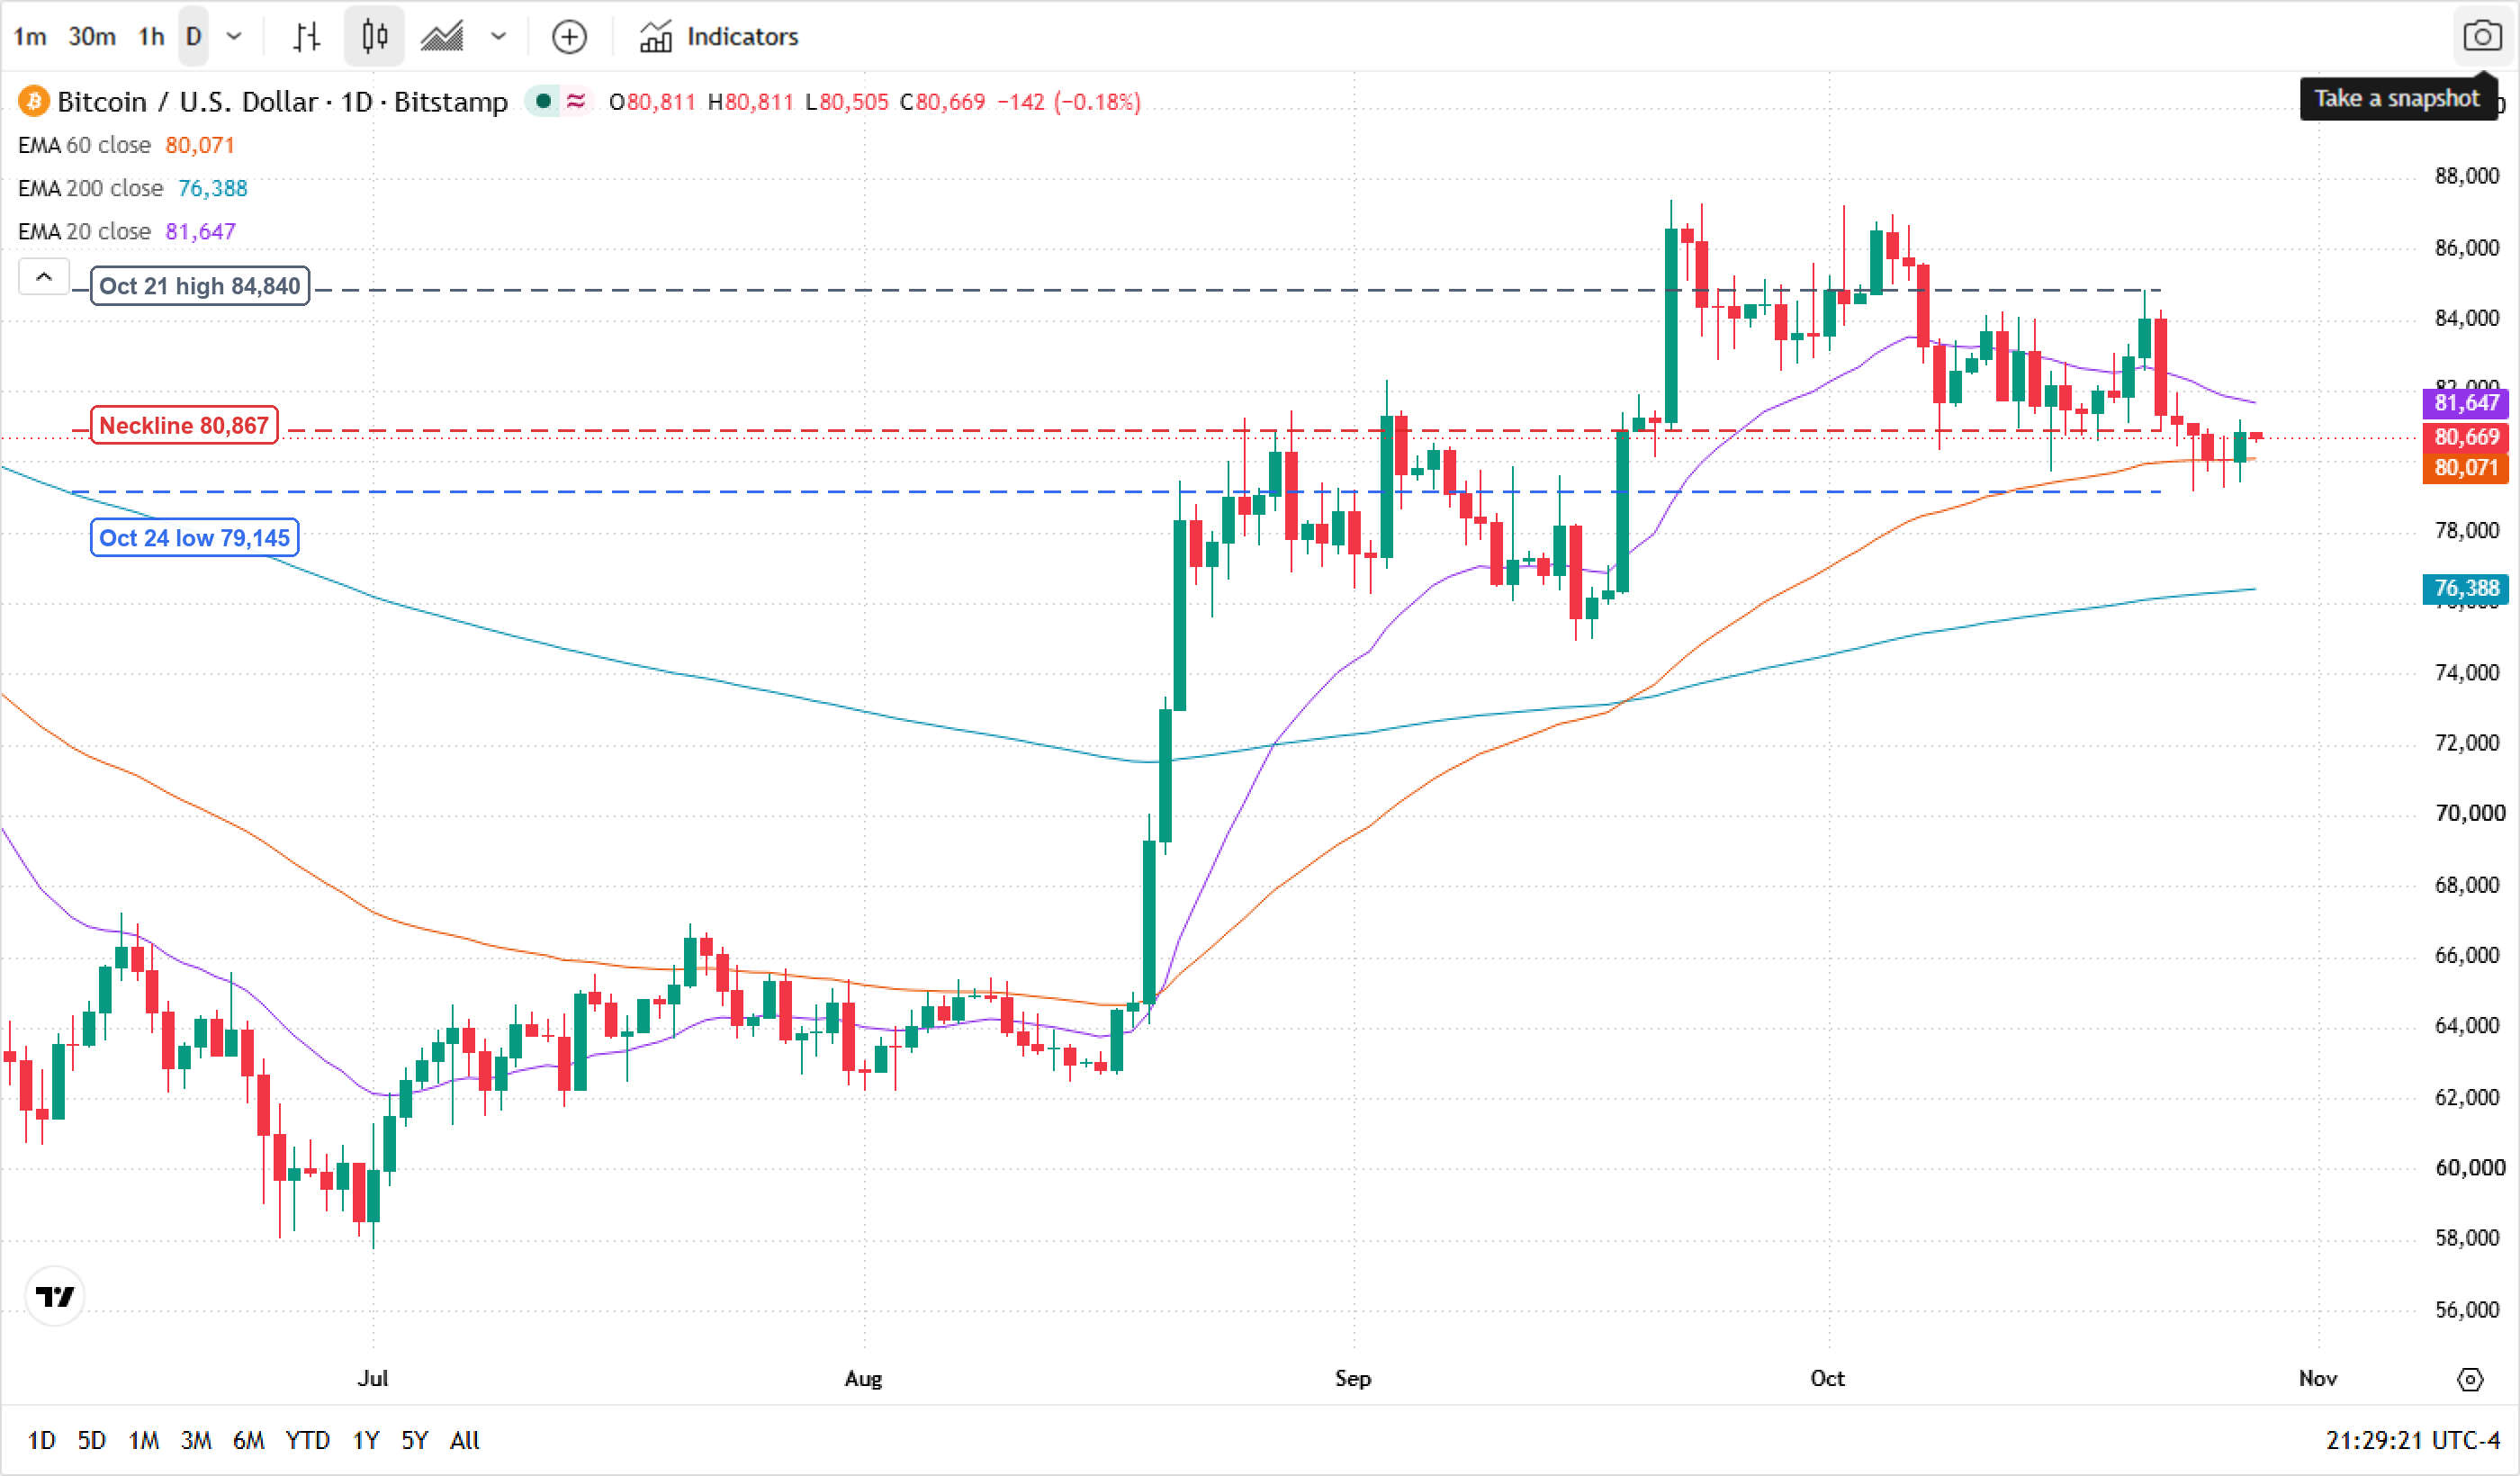Collapse the indicator legend with chevron
2520x1476 pixels.
pyautogui.click(x=44, y=277)
